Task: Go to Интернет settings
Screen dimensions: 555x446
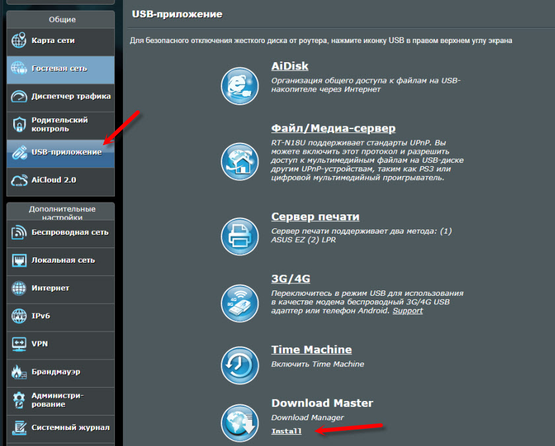Action: tap(61, 289)
